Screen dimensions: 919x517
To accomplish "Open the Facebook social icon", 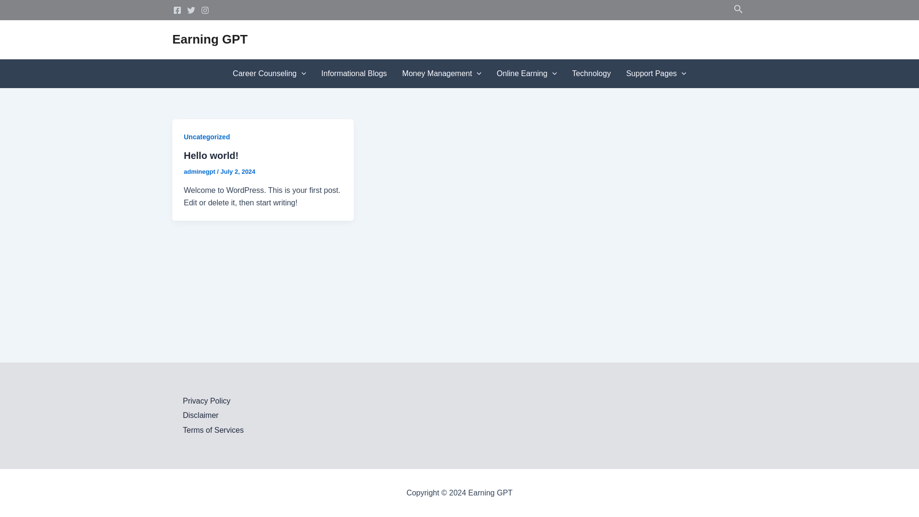I will point(177,10).
